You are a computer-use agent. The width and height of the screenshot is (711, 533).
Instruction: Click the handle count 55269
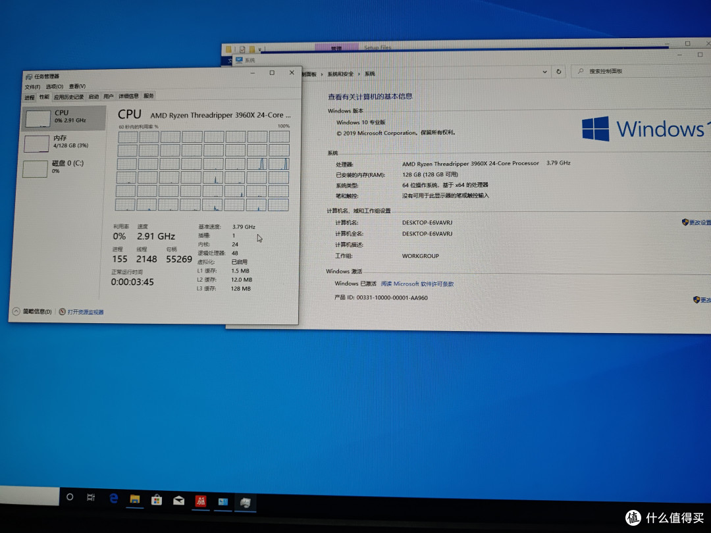click(179, 259)
